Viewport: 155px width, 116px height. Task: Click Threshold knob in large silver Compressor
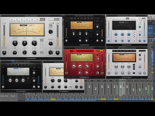pos(15,43)
